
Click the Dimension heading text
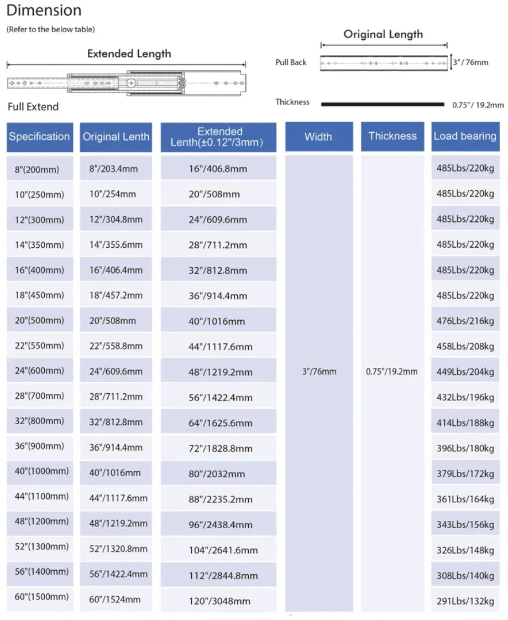click(44, 11)
